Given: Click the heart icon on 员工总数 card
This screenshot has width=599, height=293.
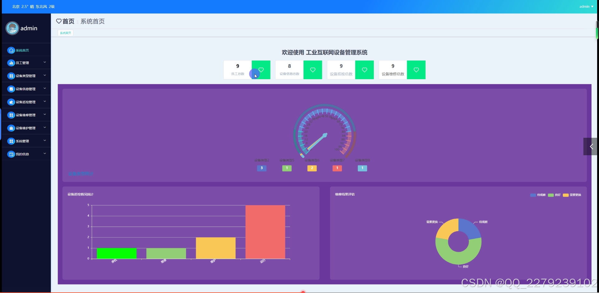Looking at the screenshot, I should point(261,70).
